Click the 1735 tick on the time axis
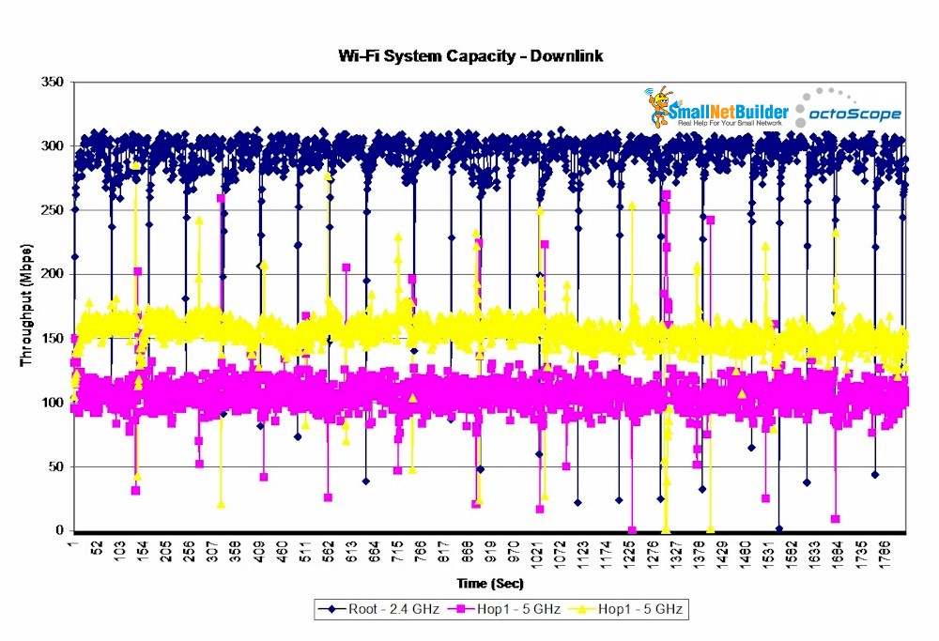This screenshot has height=641, width=939. point(859,553)
